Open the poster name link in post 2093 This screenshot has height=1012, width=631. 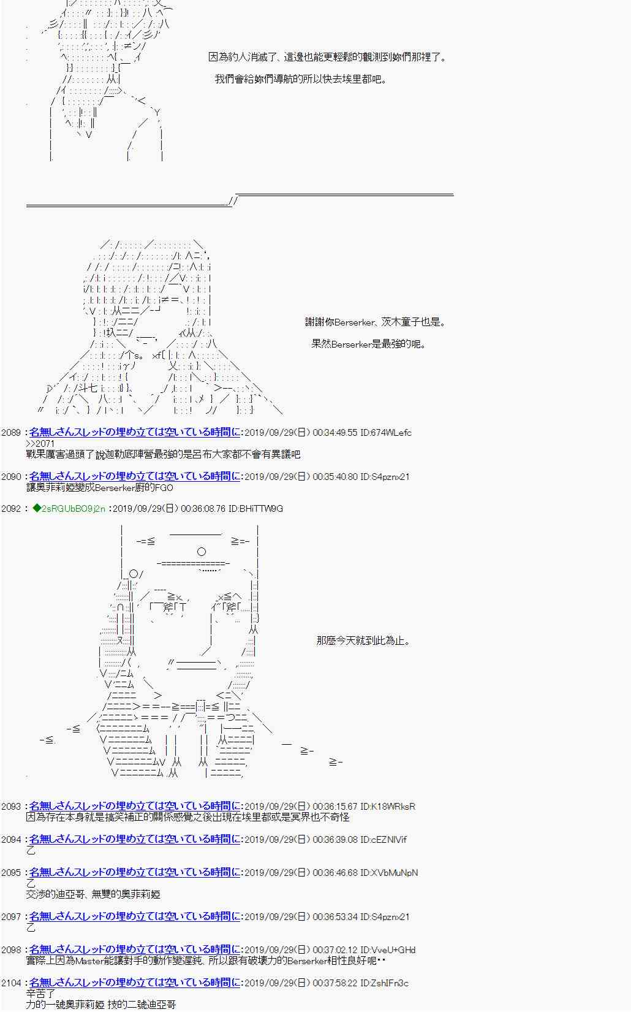(135, 806)
